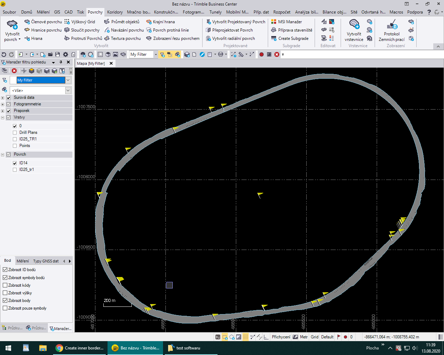Collapse the Vrstvy tree group
Image resolution: width=444 pixels, height=355 pixels.
(2, 118)
